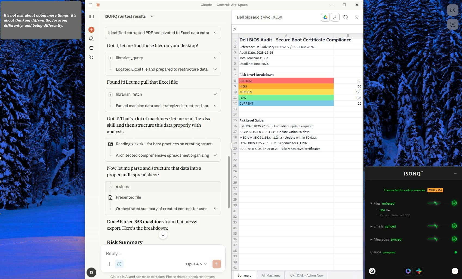Open the artifacts grid icon
462x279 pixels.
click(91, 57)
